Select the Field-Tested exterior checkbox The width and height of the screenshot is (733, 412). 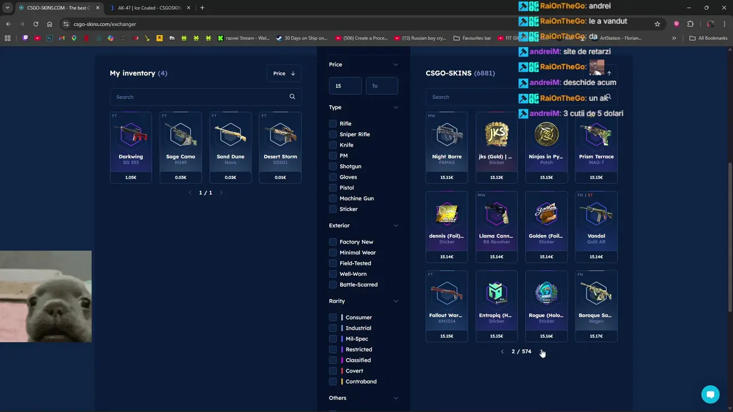pyautogui.click(x=333, y=263)
